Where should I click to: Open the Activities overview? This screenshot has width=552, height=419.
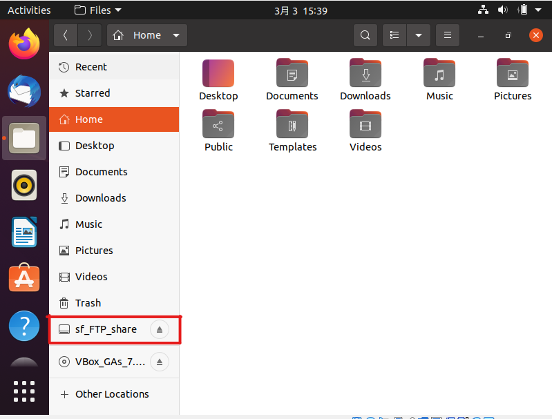point(29,10)
